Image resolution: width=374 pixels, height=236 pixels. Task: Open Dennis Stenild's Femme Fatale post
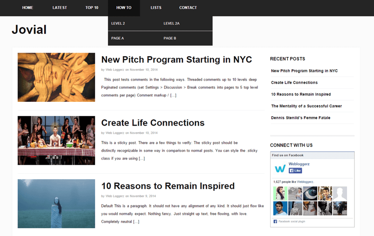300,118
